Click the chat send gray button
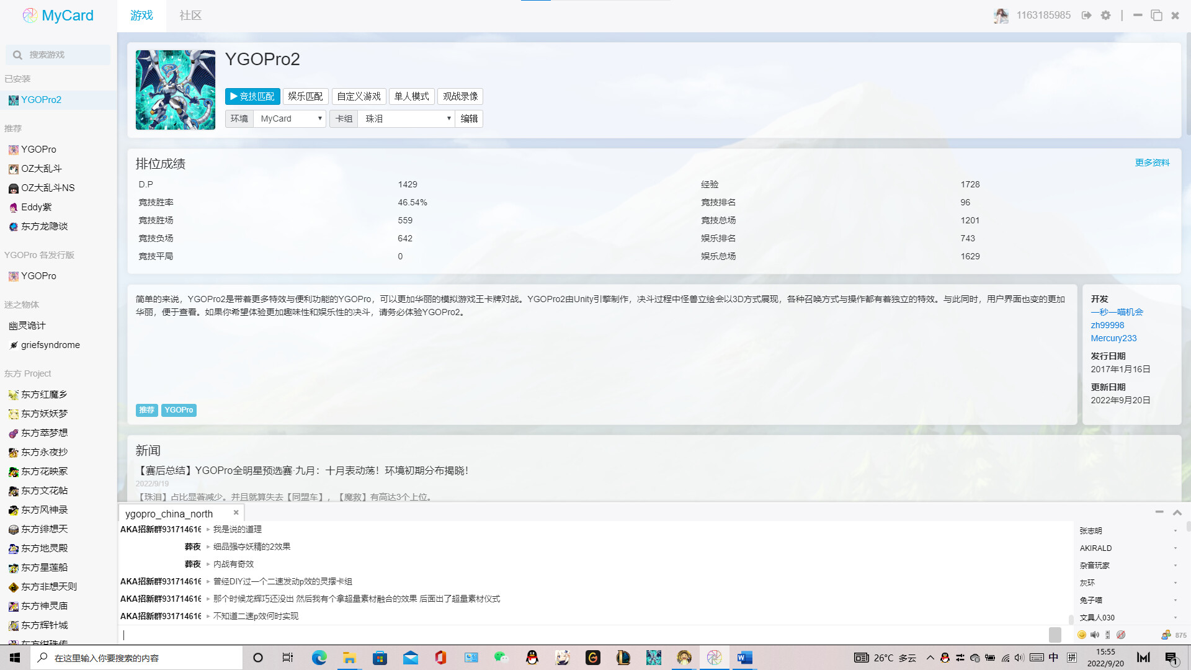 [1055, 635]
